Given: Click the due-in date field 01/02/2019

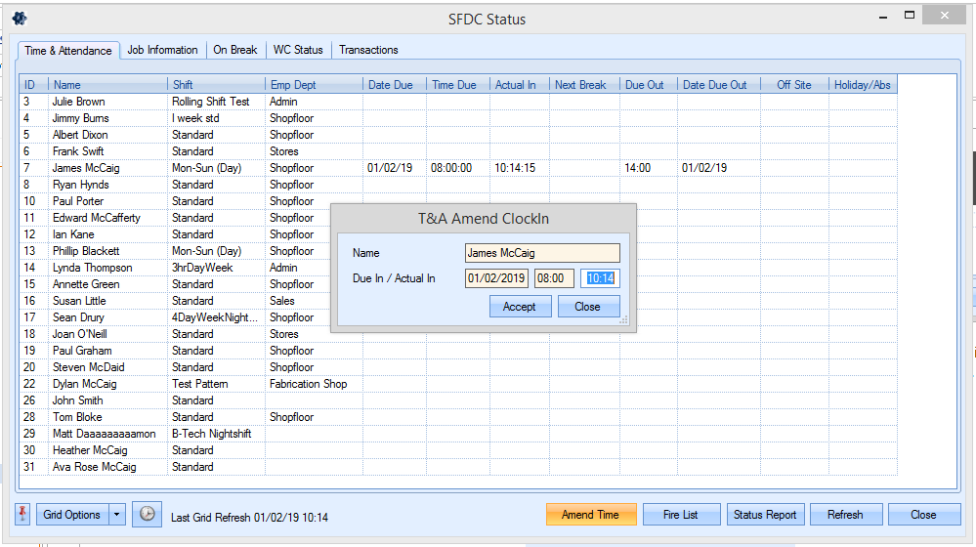Looking at the screenshot, I should click(x=496, y=278).
